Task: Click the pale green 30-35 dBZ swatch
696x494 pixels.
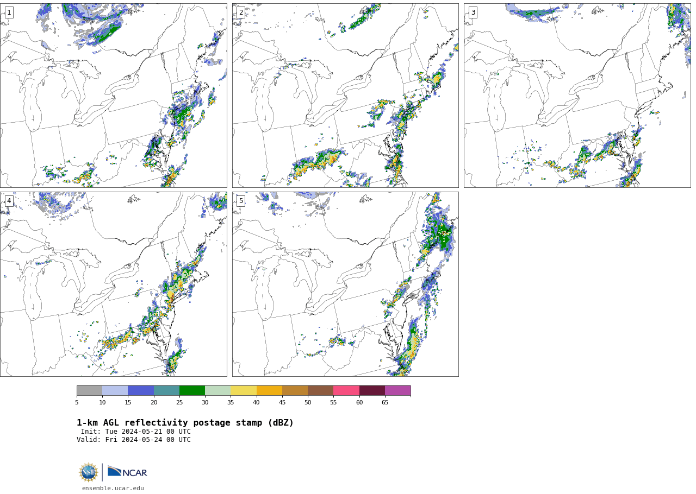Action: pos(217,391)
